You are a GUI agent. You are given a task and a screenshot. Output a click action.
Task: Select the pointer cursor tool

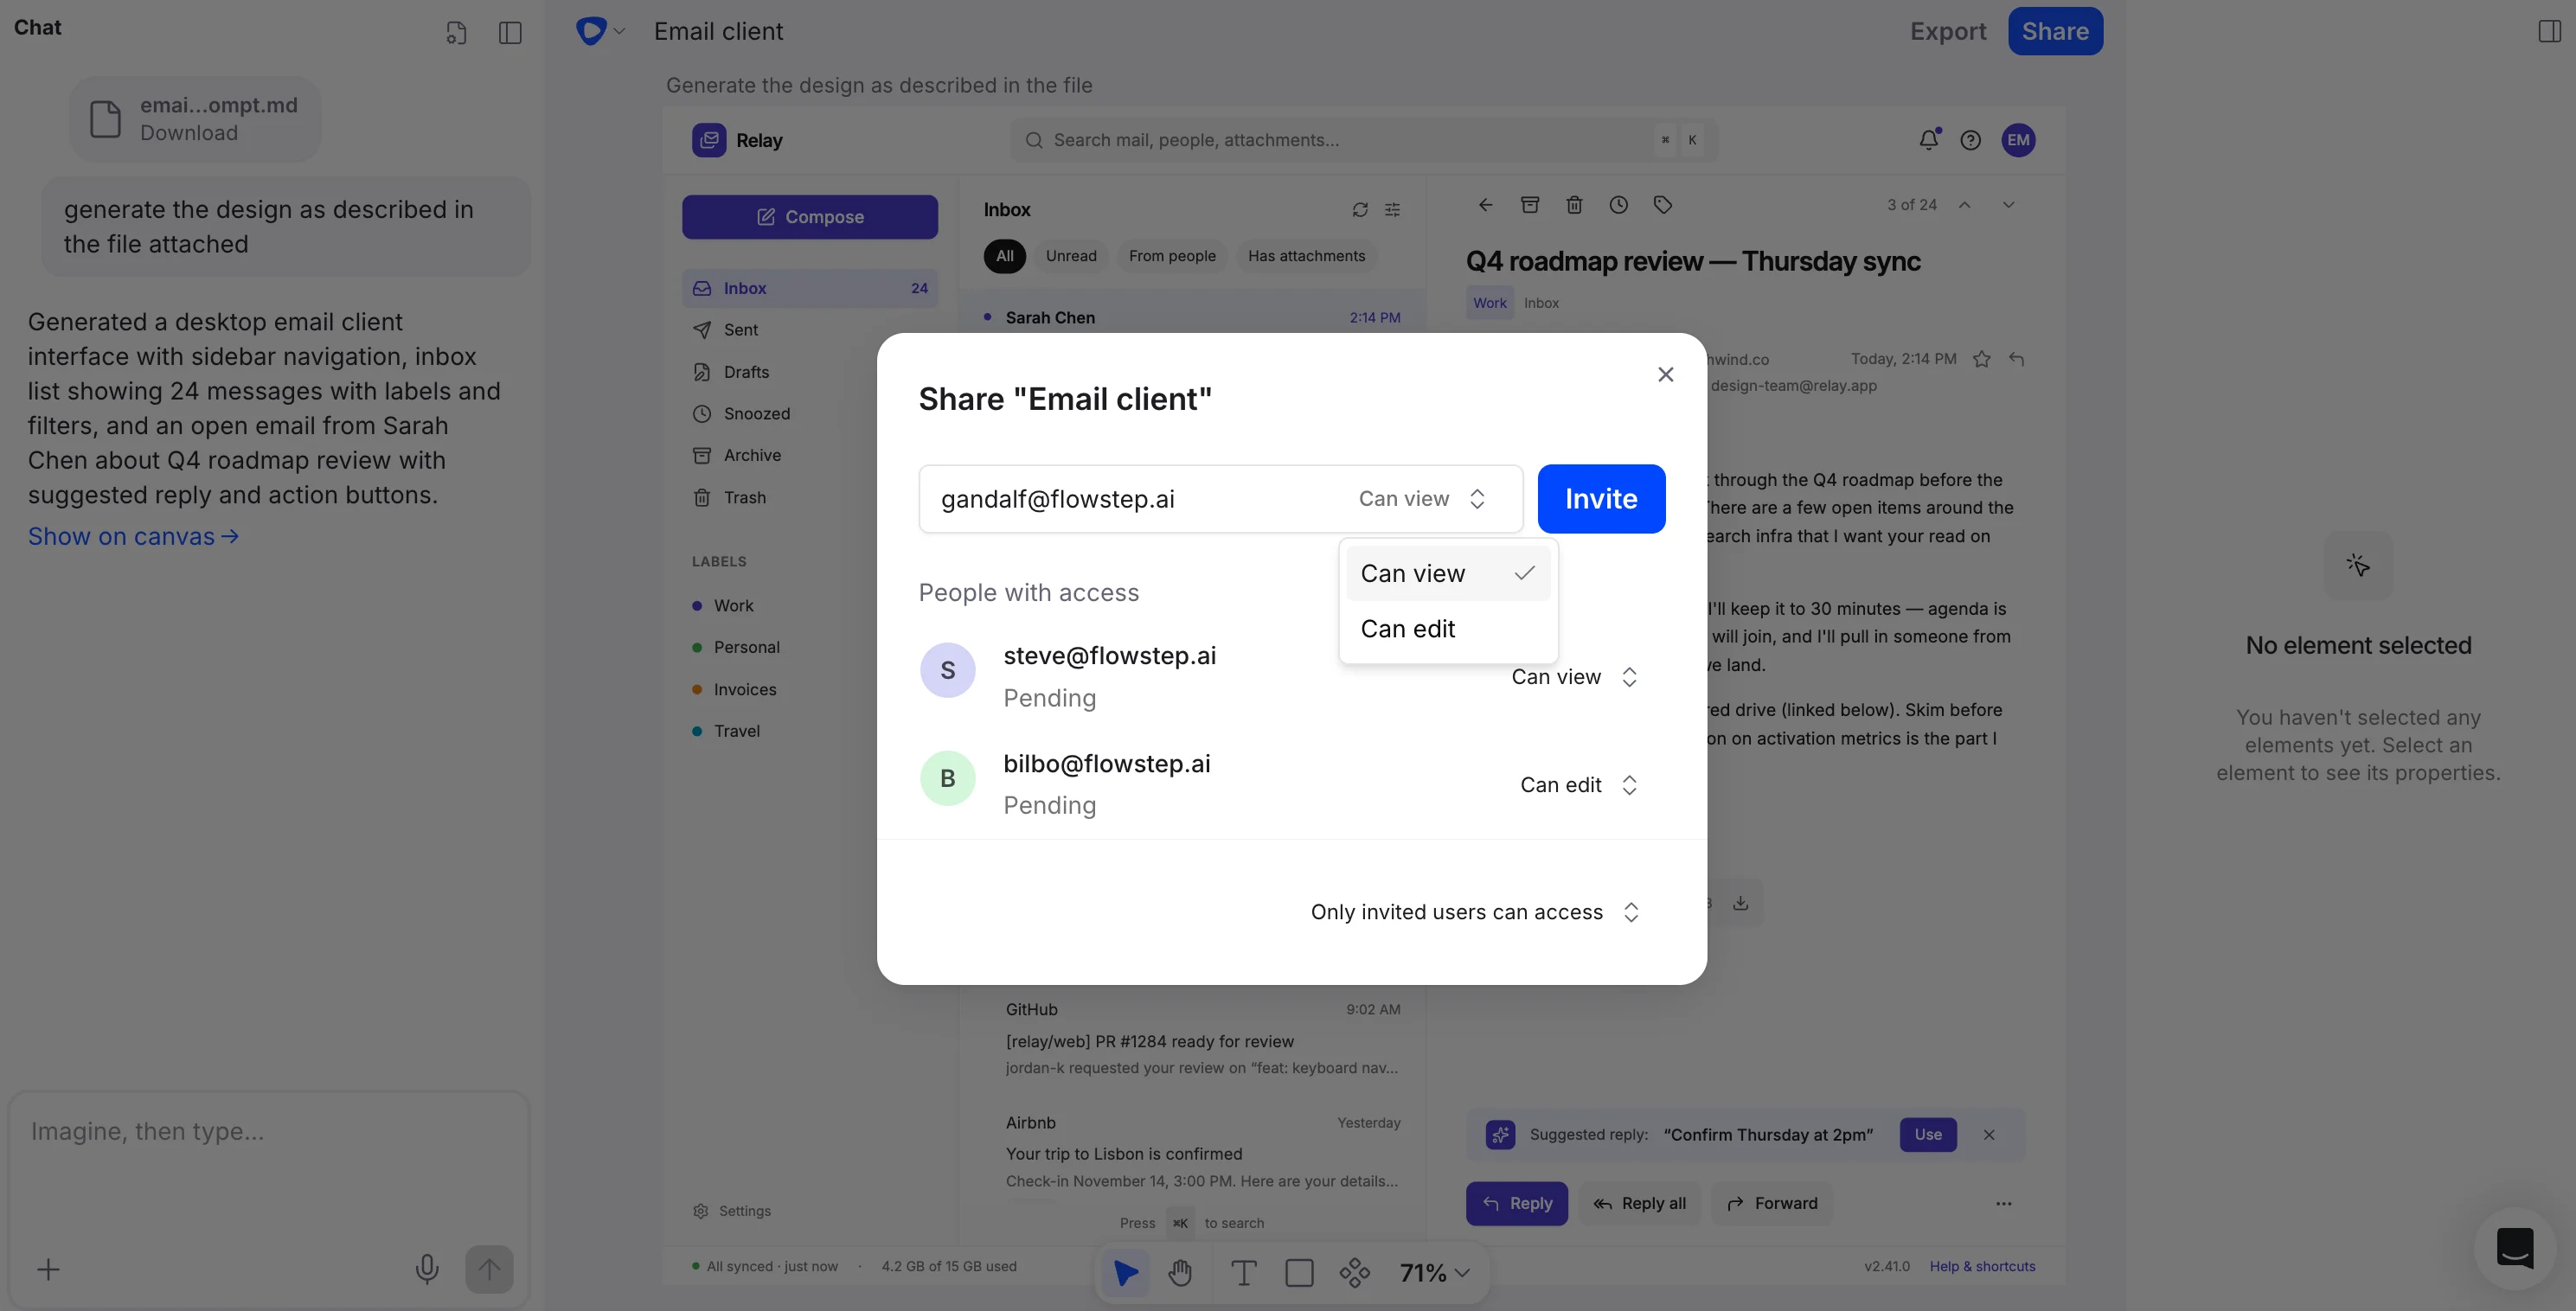coord(1125,1272)
